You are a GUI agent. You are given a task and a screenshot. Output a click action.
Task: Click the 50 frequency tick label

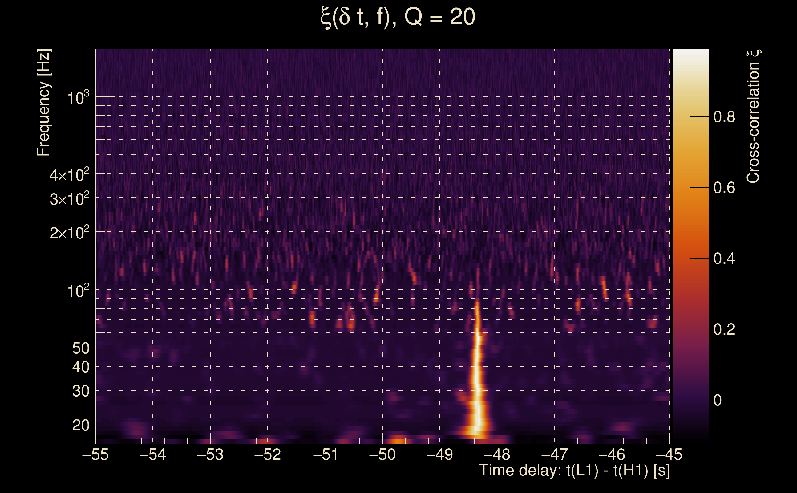point(80,348)
